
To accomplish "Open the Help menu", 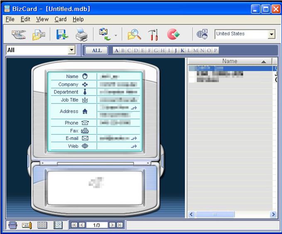I will (x=78, y=20).
